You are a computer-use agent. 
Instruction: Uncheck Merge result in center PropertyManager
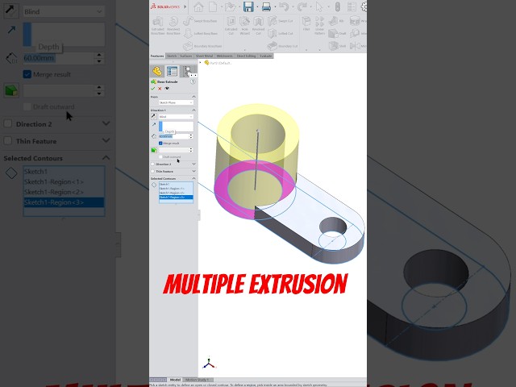[160, 144]
